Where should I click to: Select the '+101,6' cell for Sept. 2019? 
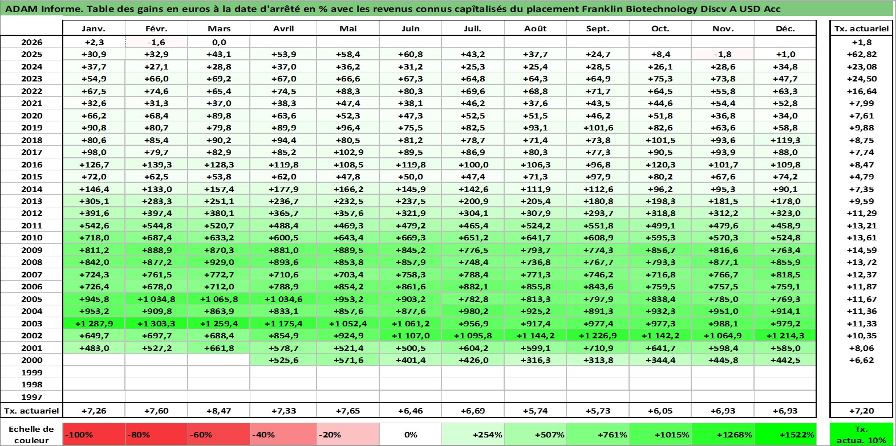pyautogui.click(x=598, y=128)
